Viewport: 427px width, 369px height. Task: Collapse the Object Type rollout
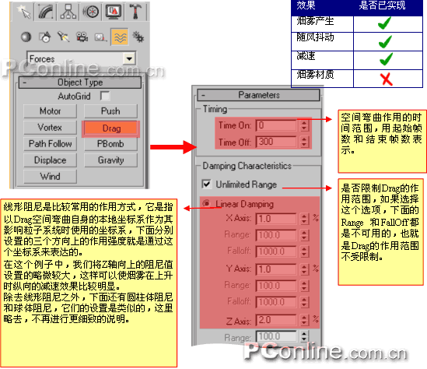click(x=80, y=83)
